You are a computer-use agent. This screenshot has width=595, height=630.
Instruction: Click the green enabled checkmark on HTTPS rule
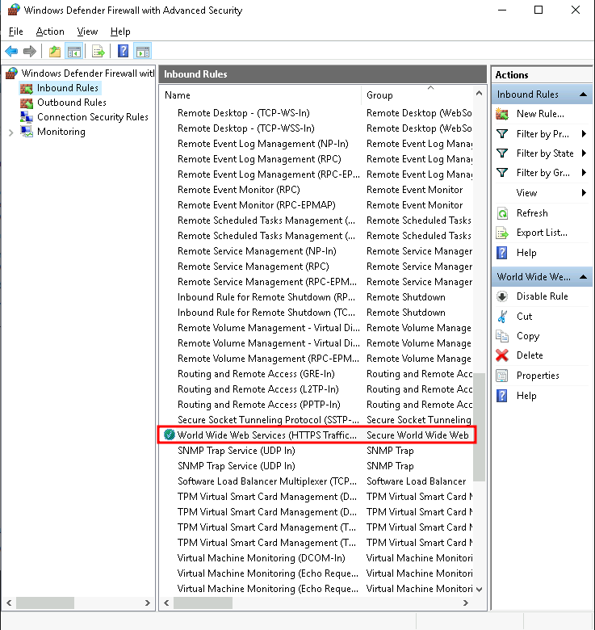(x=169, y=435)
